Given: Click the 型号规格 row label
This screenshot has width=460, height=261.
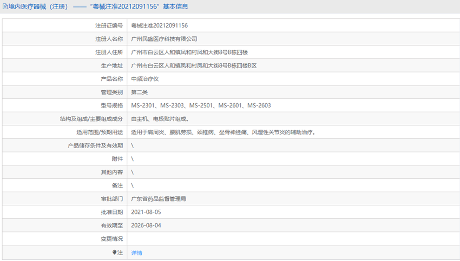Looking at the screenshot, I should (x=112, y=105).
